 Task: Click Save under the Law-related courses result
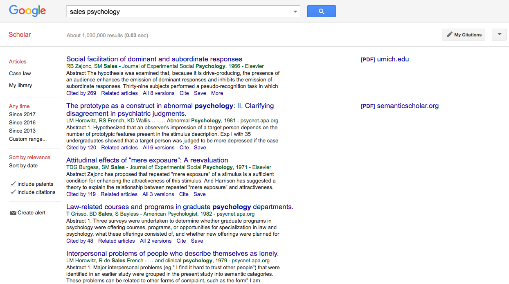tap(197, 241)
